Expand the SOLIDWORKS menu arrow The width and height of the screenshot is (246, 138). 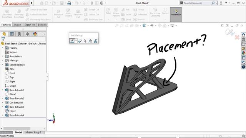point(32,3)
